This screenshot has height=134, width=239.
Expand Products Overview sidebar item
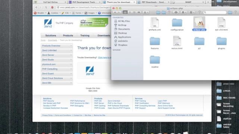[x=57, y=46]
